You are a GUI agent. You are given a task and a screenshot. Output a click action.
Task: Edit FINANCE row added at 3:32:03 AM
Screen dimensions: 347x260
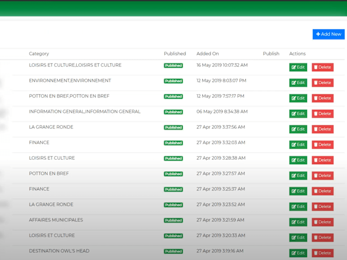[x=298, y=144]
